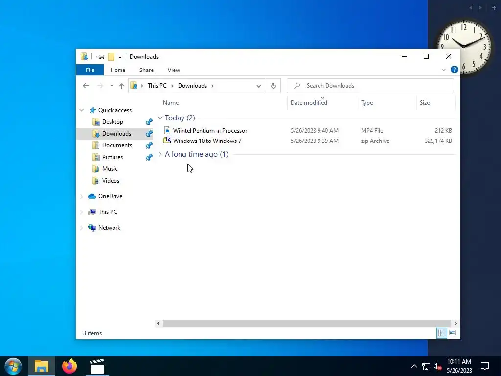Click This PC in the address bar
501x376 pixels.
pyautogui.click(x=157, y=86)
